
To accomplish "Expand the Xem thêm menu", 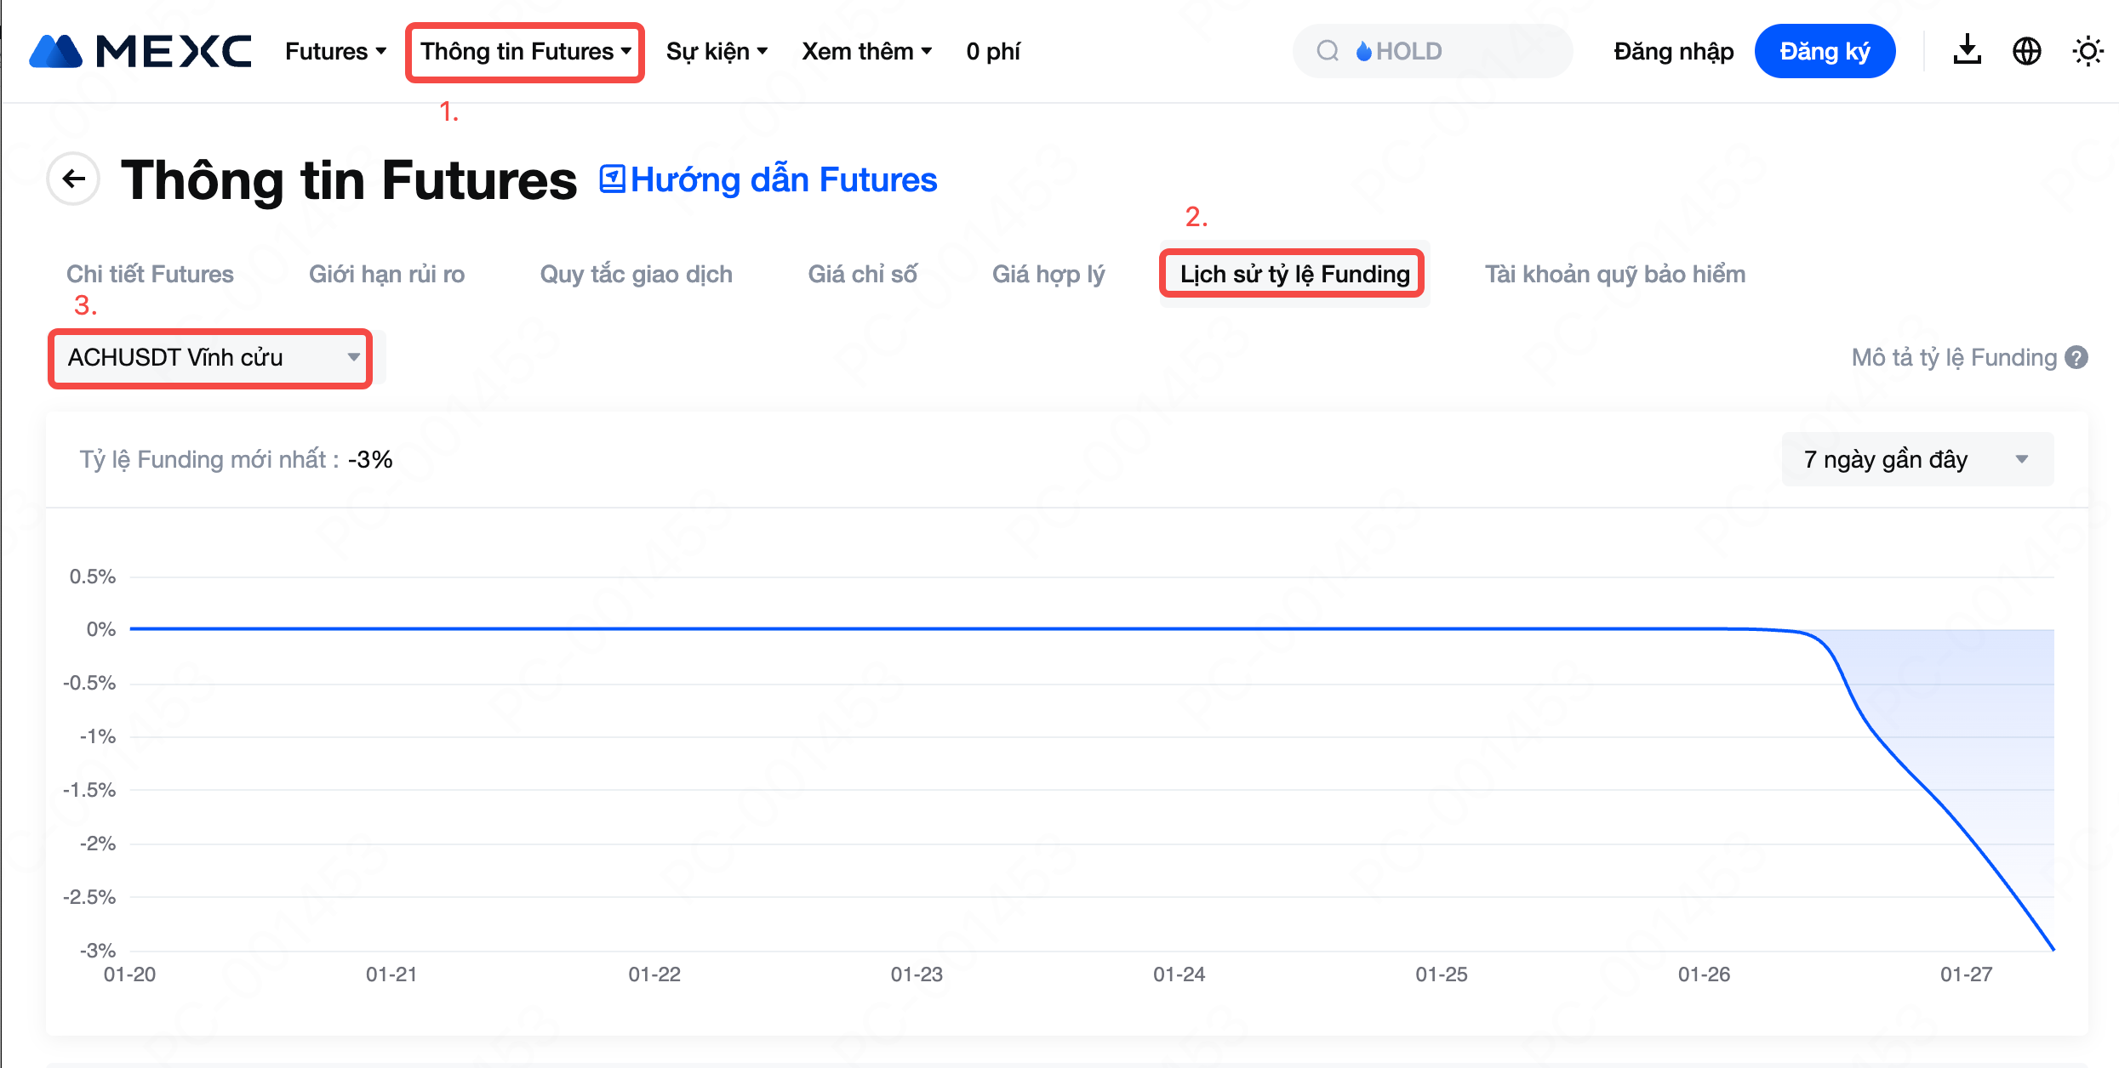I will click(866, 51).
